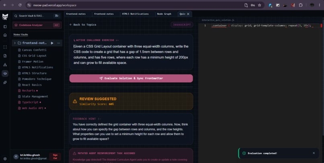
Task: Toggle the sidebar panel layout icon
Action: point(5,26)
